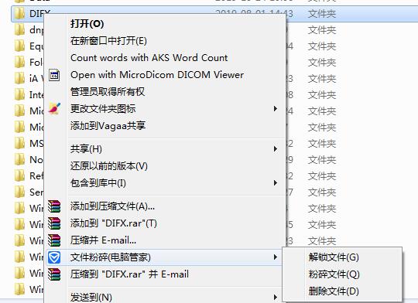Select the DIFX folder icon
This screenshot has height=303, width=418.
19,13
